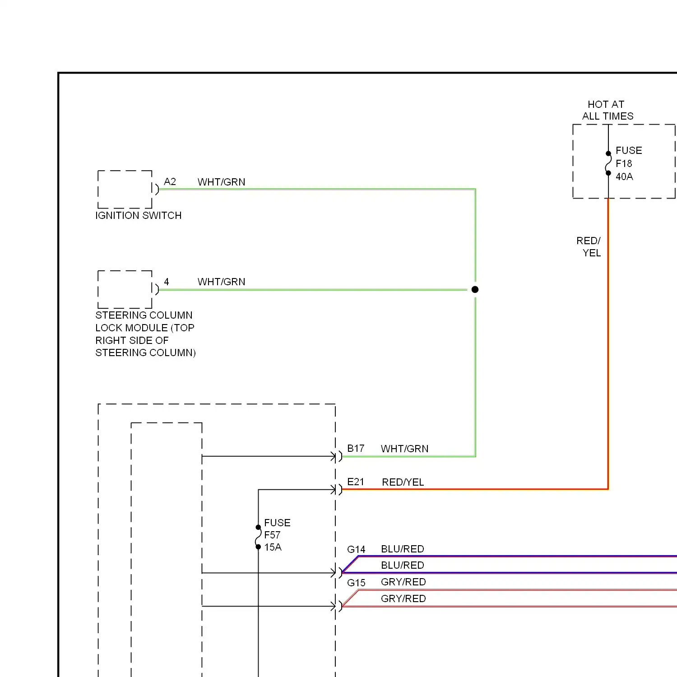The image size is (677, 677).
Task: Click the F18 fuse symbol
Action: click(608, 163)
